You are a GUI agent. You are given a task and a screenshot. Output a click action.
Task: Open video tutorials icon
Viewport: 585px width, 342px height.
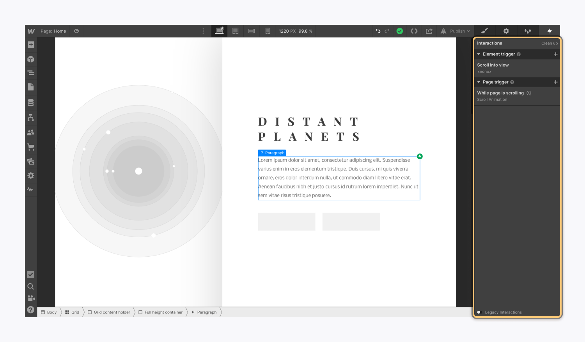pos(31,298)
